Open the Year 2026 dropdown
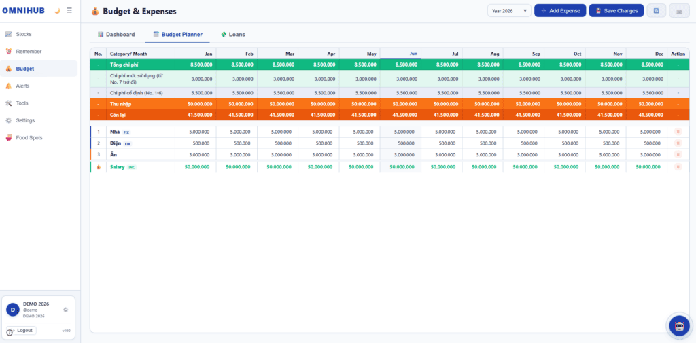 coord(509,11)
